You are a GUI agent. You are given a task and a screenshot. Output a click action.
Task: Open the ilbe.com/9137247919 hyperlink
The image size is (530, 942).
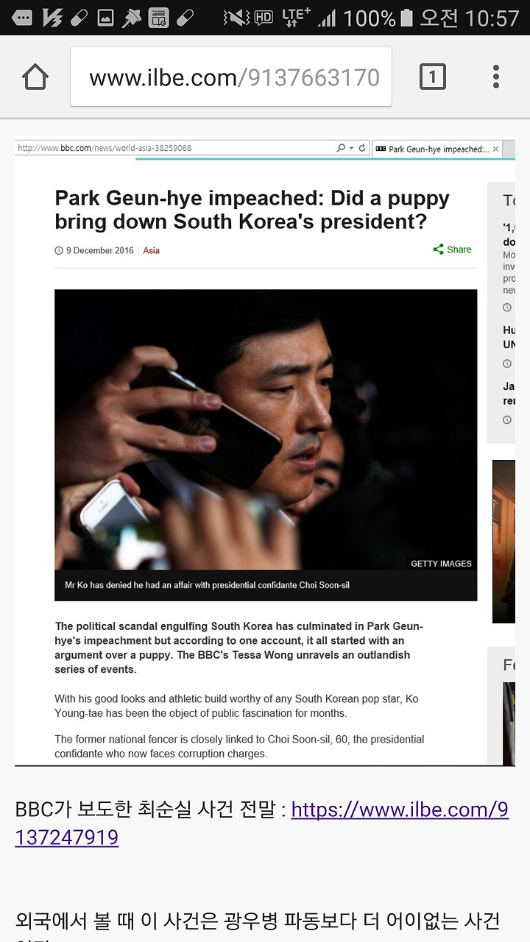261,823
